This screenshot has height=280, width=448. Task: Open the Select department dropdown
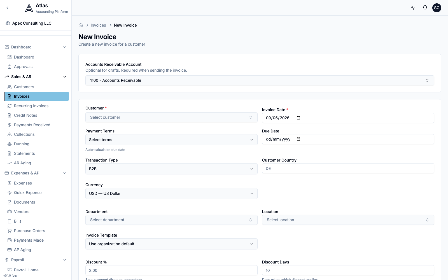(171, 220)
